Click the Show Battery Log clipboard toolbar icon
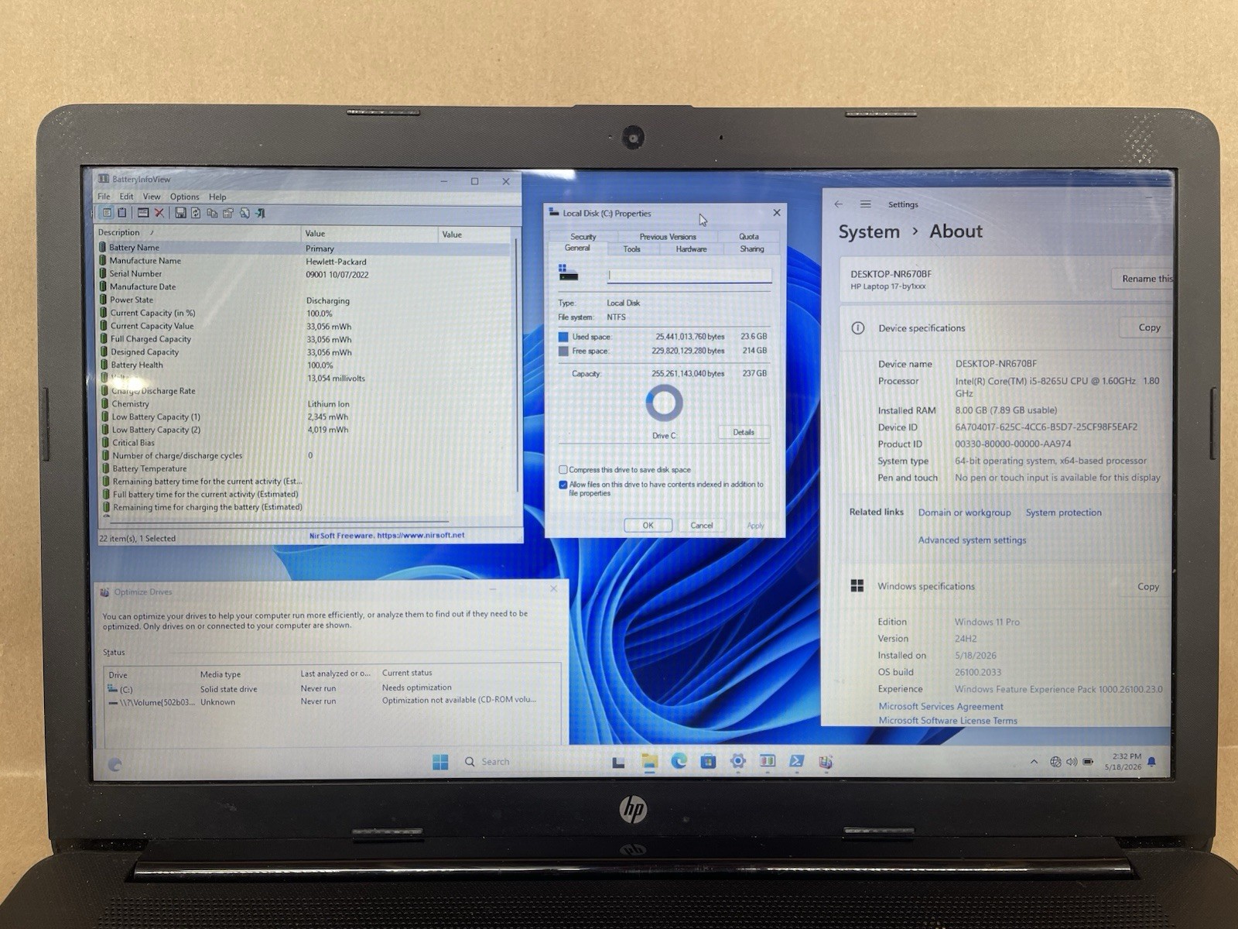This screenshot has width=1238, height=929. [x=121, y=213]
